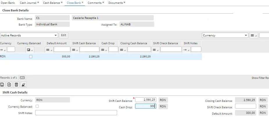
Task: Sort by Currency Balanced column header
Action: (x=29, y=43)
